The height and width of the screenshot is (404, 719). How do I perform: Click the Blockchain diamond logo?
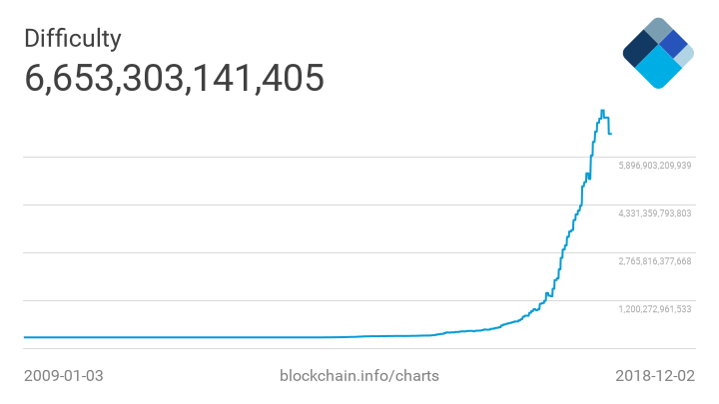(657, 52)
